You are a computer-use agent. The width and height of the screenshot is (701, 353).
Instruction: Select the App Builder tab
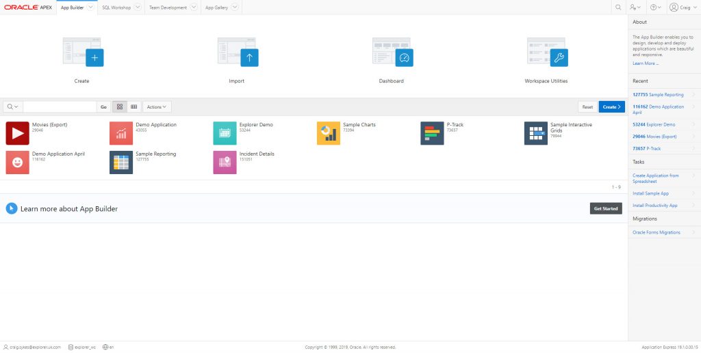72,8
